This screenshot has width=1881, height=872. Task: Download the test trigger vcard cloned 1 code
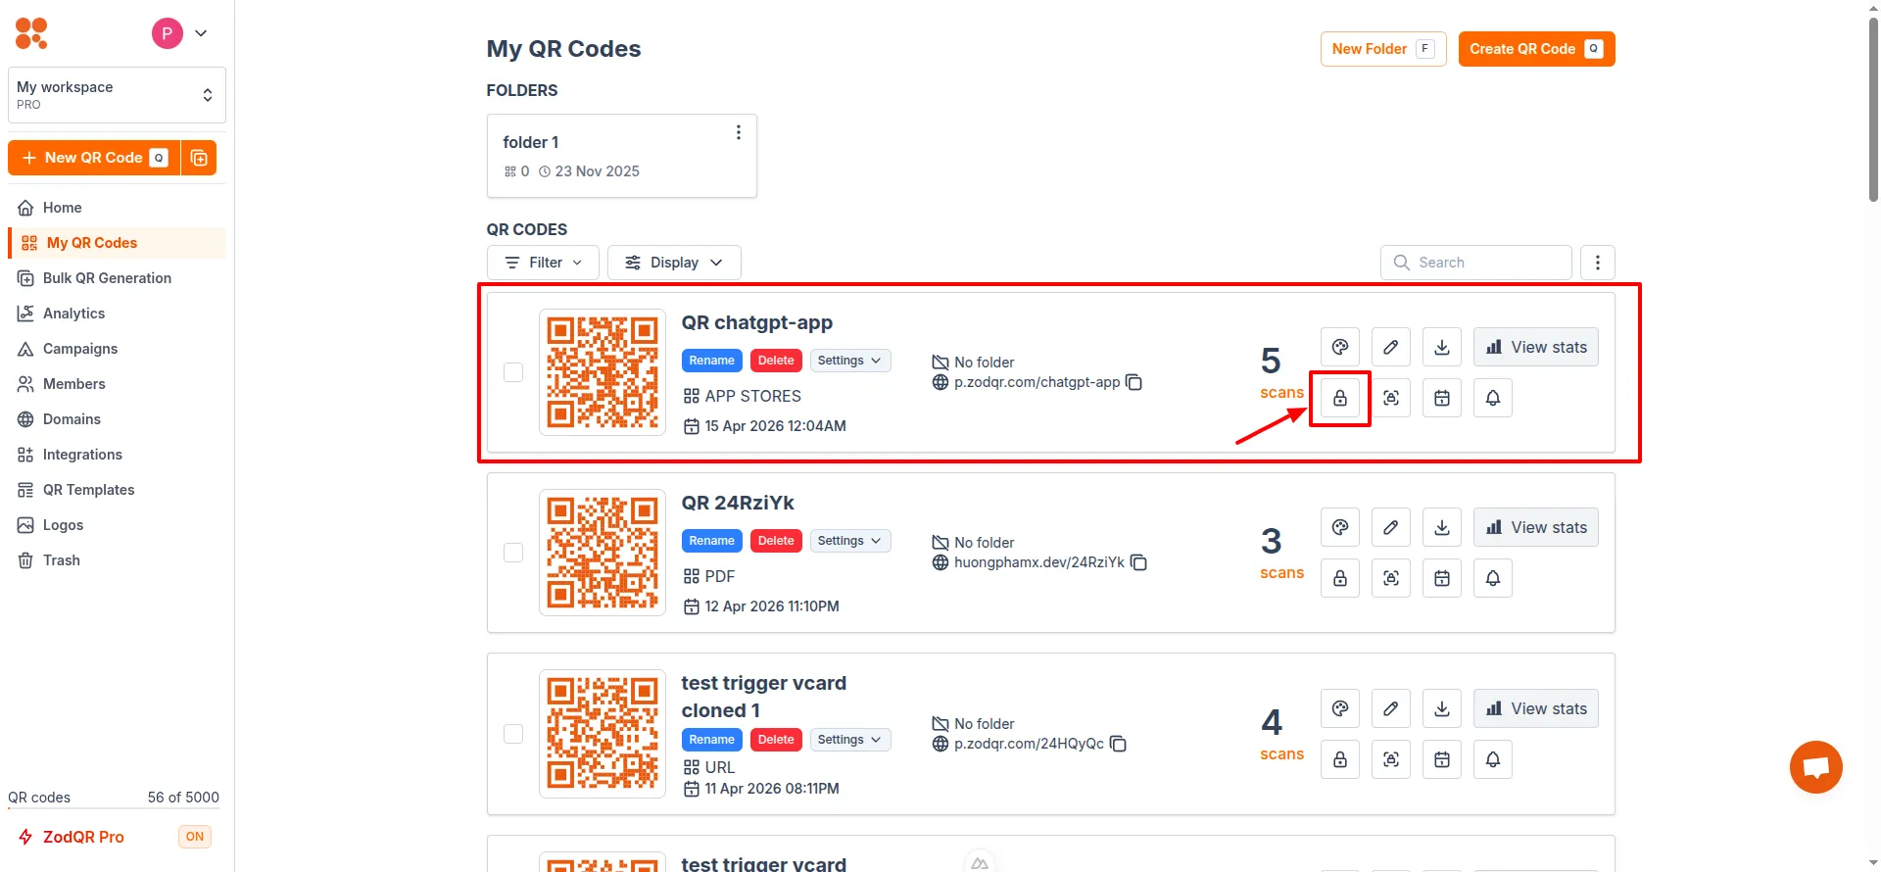tap(1442, 708)
